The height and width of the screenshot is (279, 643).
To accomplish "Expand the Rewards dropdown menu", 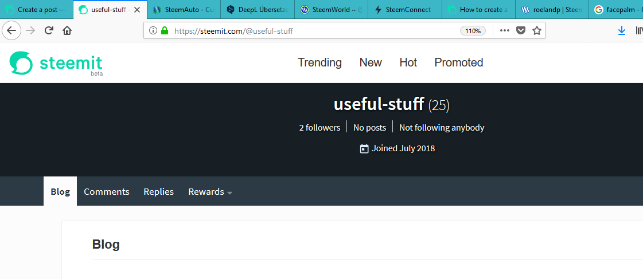I will tap(210, 192).
